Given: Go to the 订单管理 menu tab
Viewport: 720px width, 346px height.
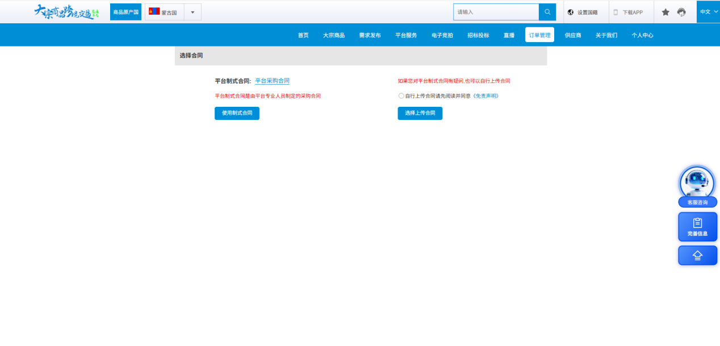Looking at the screenshot, I should [x=539, y=35].
